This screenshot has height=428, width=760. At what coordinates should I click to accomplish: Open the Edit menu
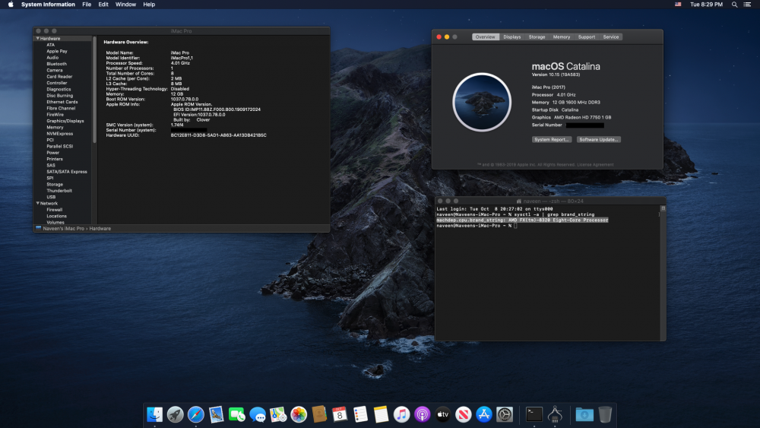tap(103, 5)
